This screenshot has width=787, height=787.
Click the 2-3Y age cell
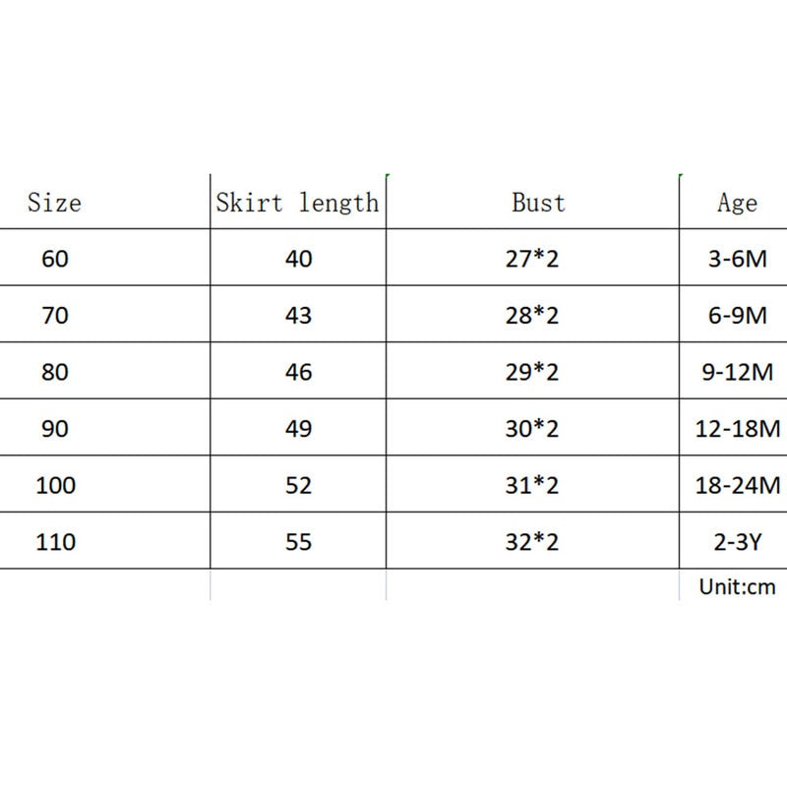[737, 542]
